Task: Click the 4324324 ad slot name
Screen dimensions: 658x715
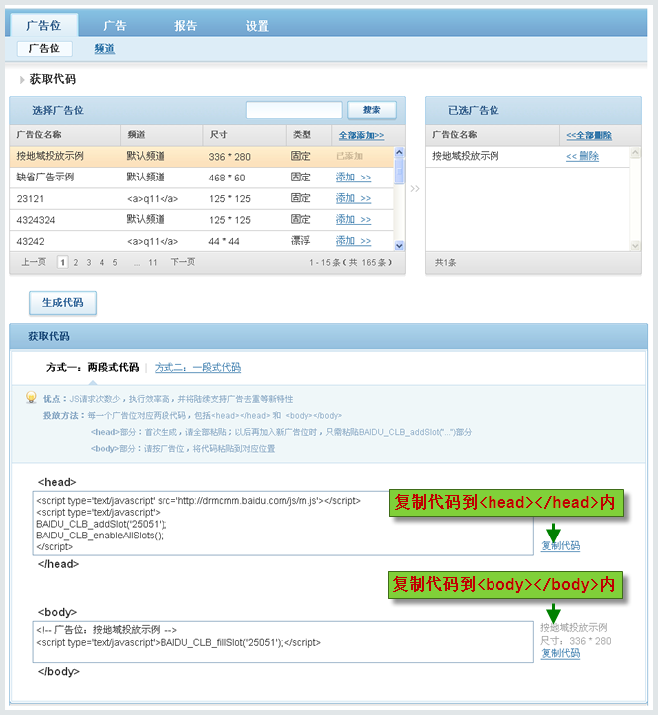Action: (36, 220)
